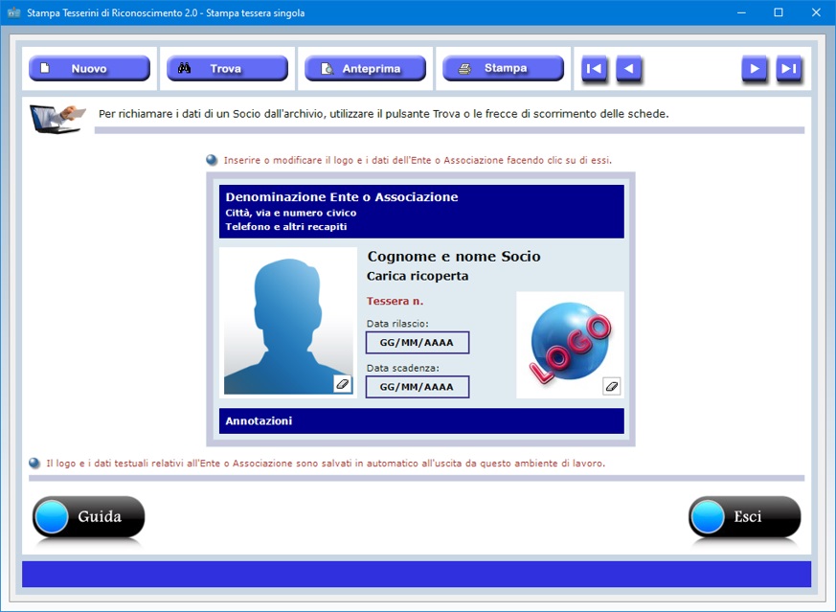Open the Guida help button
This screenshot has width=836, height=612.
88,516
